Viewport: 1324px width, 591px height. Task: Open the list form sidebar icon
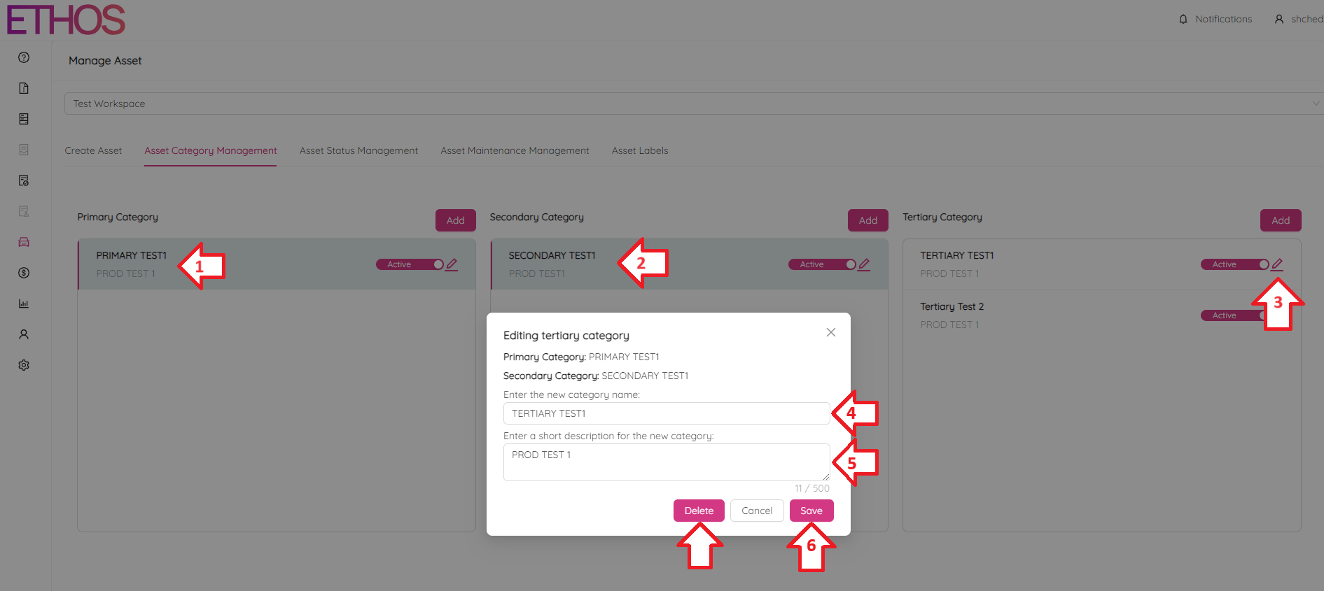(x=24, y=119)
